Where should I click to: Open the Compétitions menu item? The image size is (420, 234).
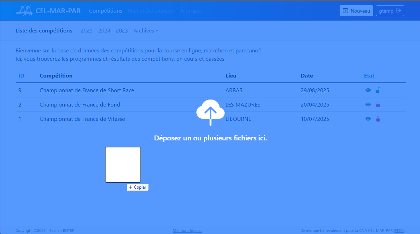(106, 11)
